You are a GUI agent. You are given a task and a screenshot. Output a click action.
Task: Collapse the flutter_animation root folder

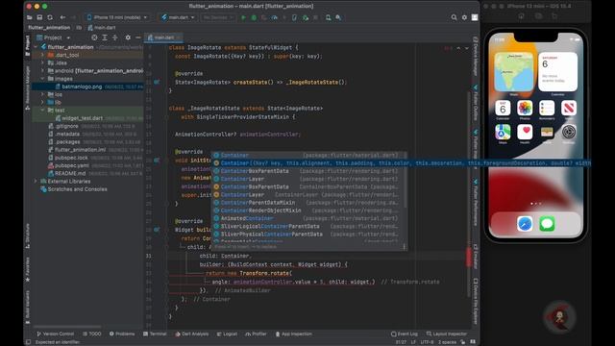click(36, 47)
